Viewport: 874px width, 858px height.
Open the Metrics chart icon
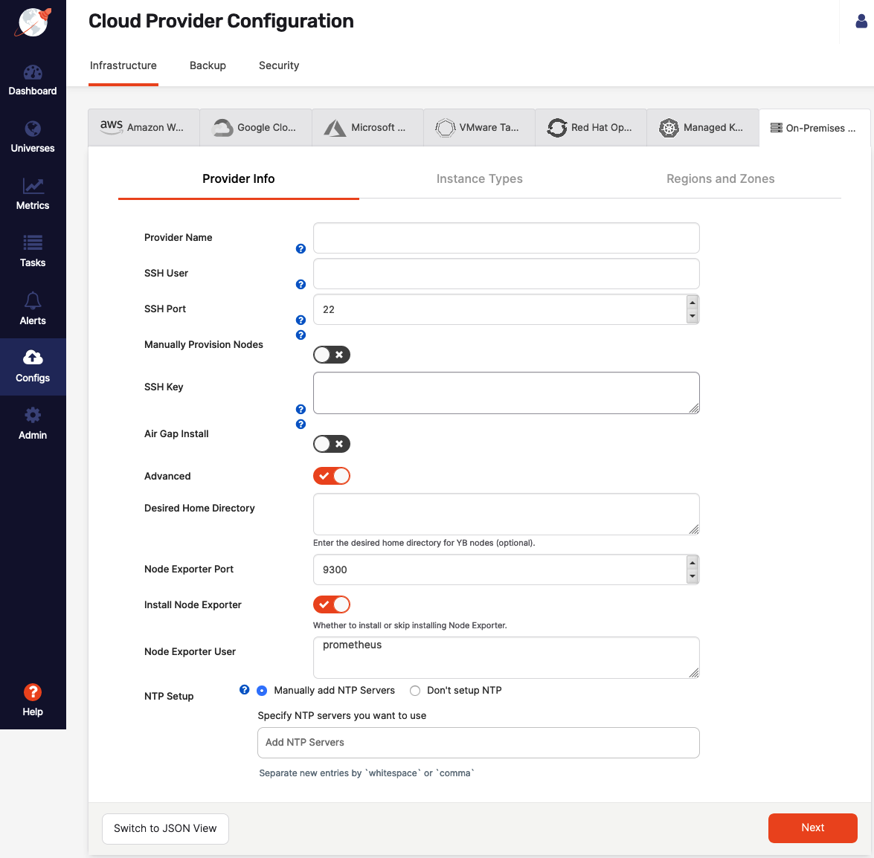(33, 186)
